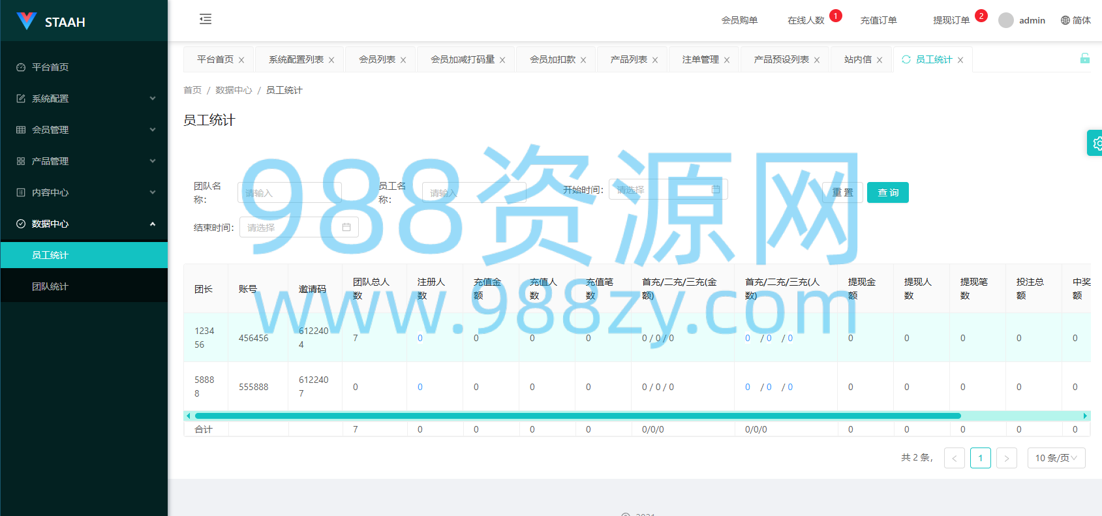Screen dimensions: 1102x516
Task: Open the language globe icon 简体
Action: click(x=1065, y=20)
